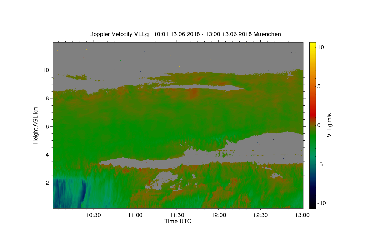Click the 'VELg m/s' colorbar title
375x250 pixels.
pyautogui.click(x=329, y=125)
